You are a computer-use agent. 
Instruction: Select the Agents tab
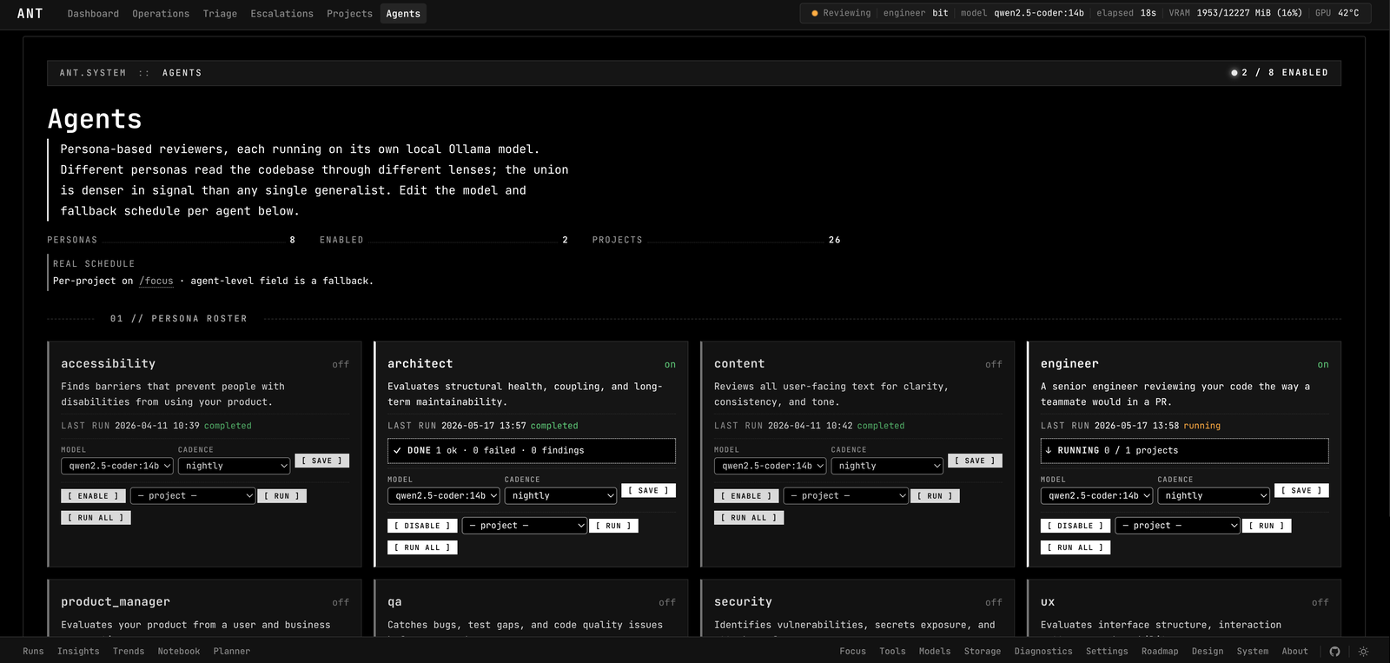click(403, 14)
